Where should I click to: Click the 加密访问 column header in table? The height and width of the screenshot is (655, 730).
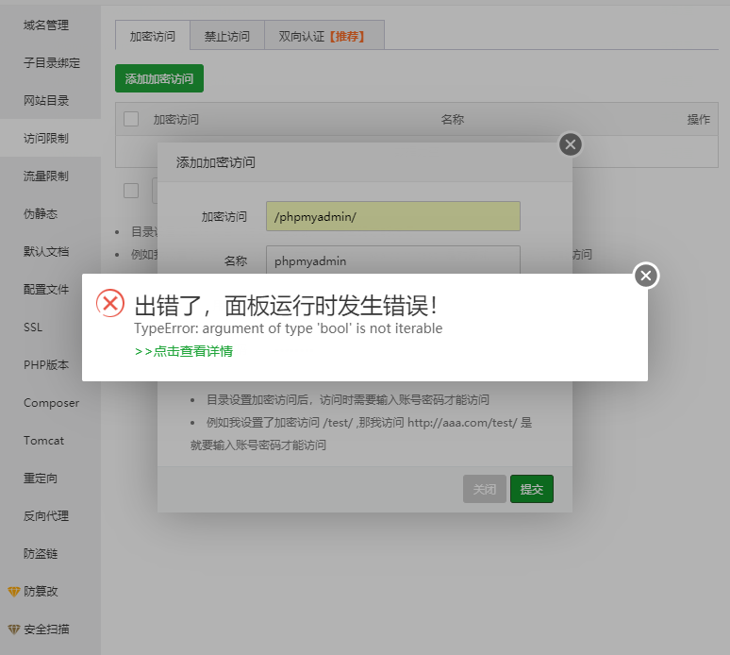point(176,119)
